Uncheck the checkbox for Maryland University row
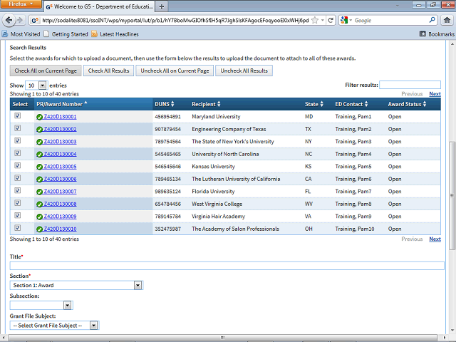Viewport: 456px width, 342px height. click(x=18, y=116)
